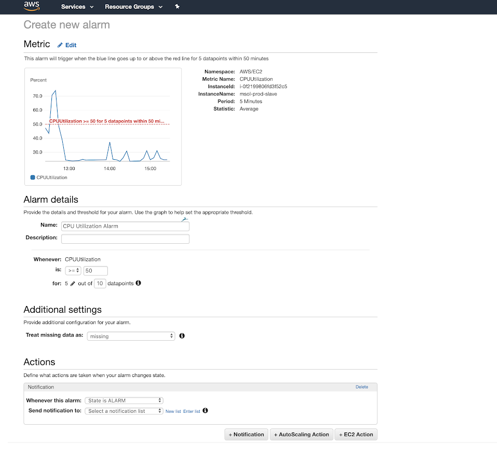This screenshot has height=460, width=497.
Task: Click the pushpin icon in the navigation bar
Action: point(177,7)
